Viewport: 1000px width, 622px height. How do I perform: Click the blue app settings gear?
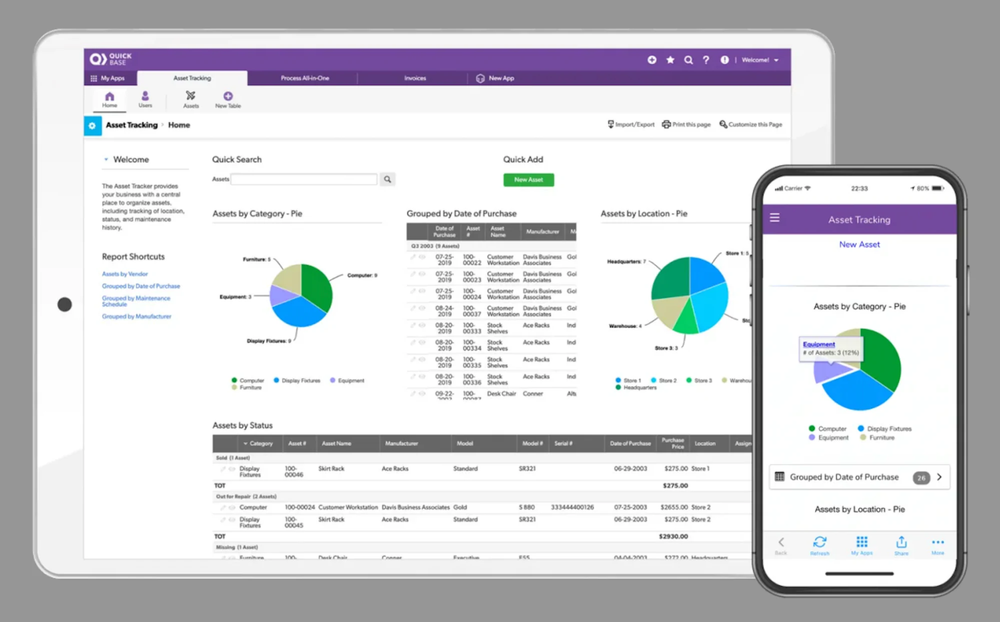pos(93,126)
